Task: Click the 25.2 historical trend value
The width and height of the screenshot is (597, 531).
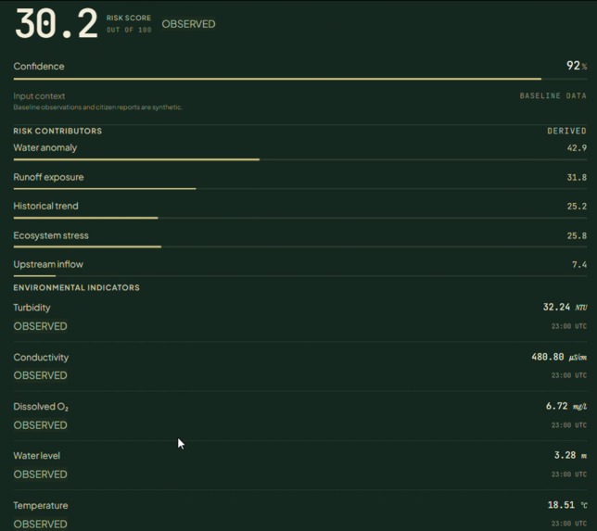Action: 577,207
